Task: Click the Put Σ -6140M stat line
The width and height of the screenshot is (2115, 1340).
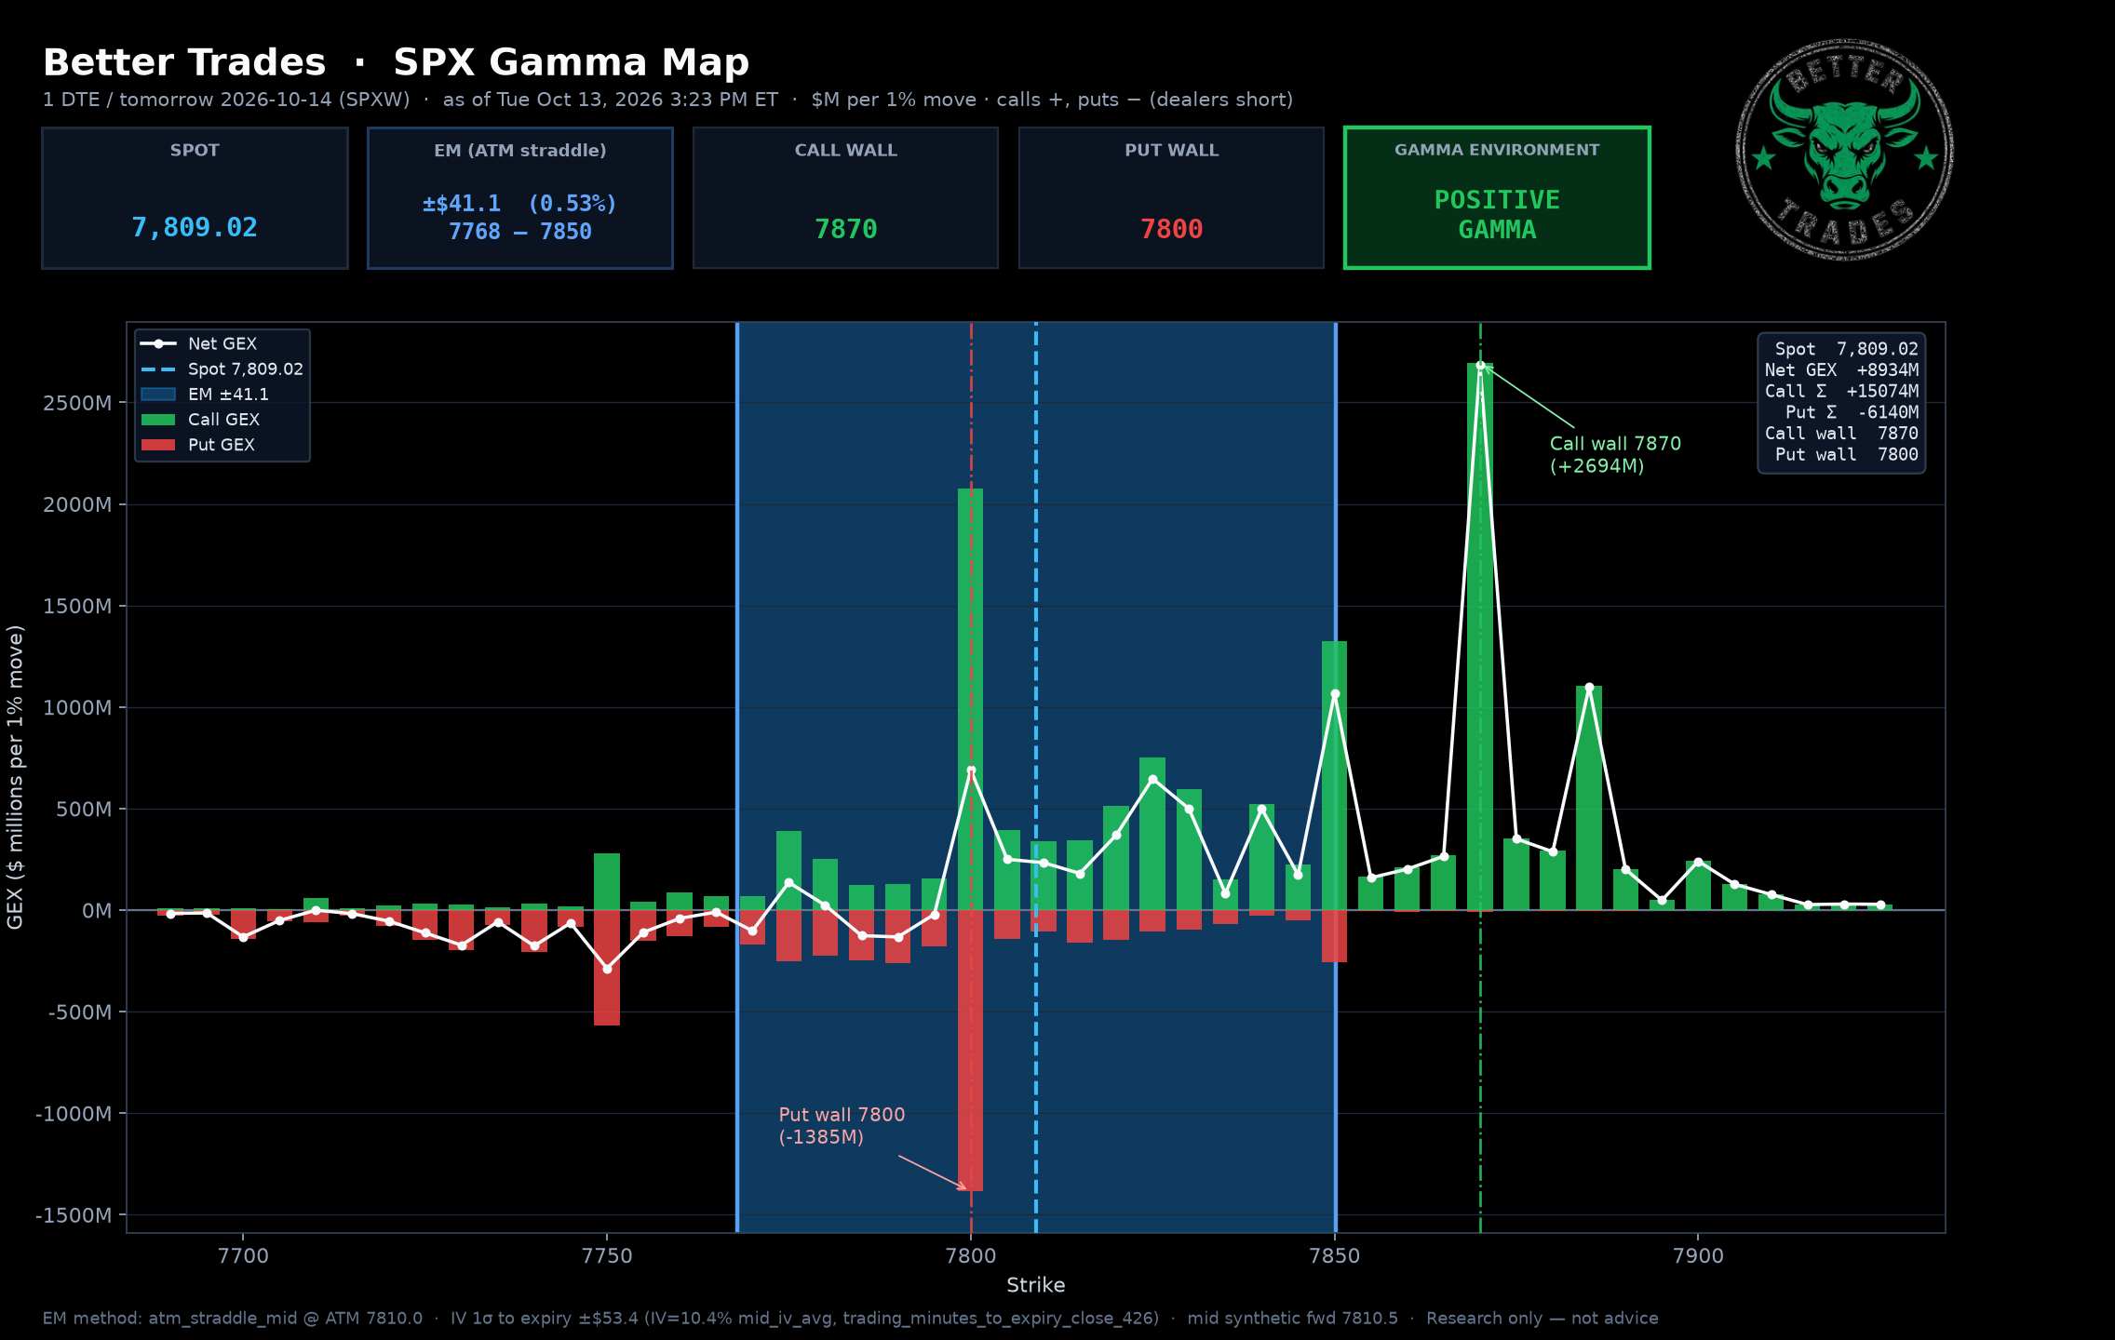Action: 1852,412
